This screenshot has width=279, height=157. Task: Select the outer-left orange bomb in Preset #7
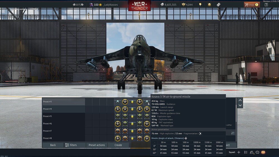[x=118, y=131]
